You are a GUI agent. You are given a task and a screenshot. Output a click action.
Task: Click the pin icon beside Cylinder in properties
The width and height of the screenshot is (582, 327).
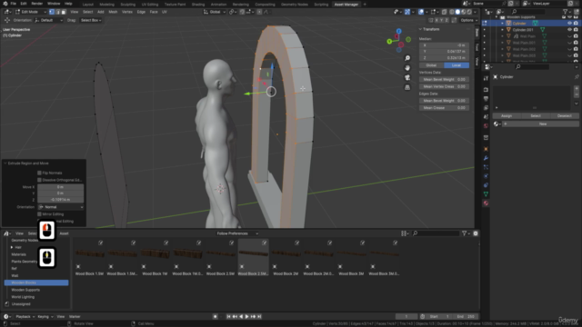coord(577,76)
